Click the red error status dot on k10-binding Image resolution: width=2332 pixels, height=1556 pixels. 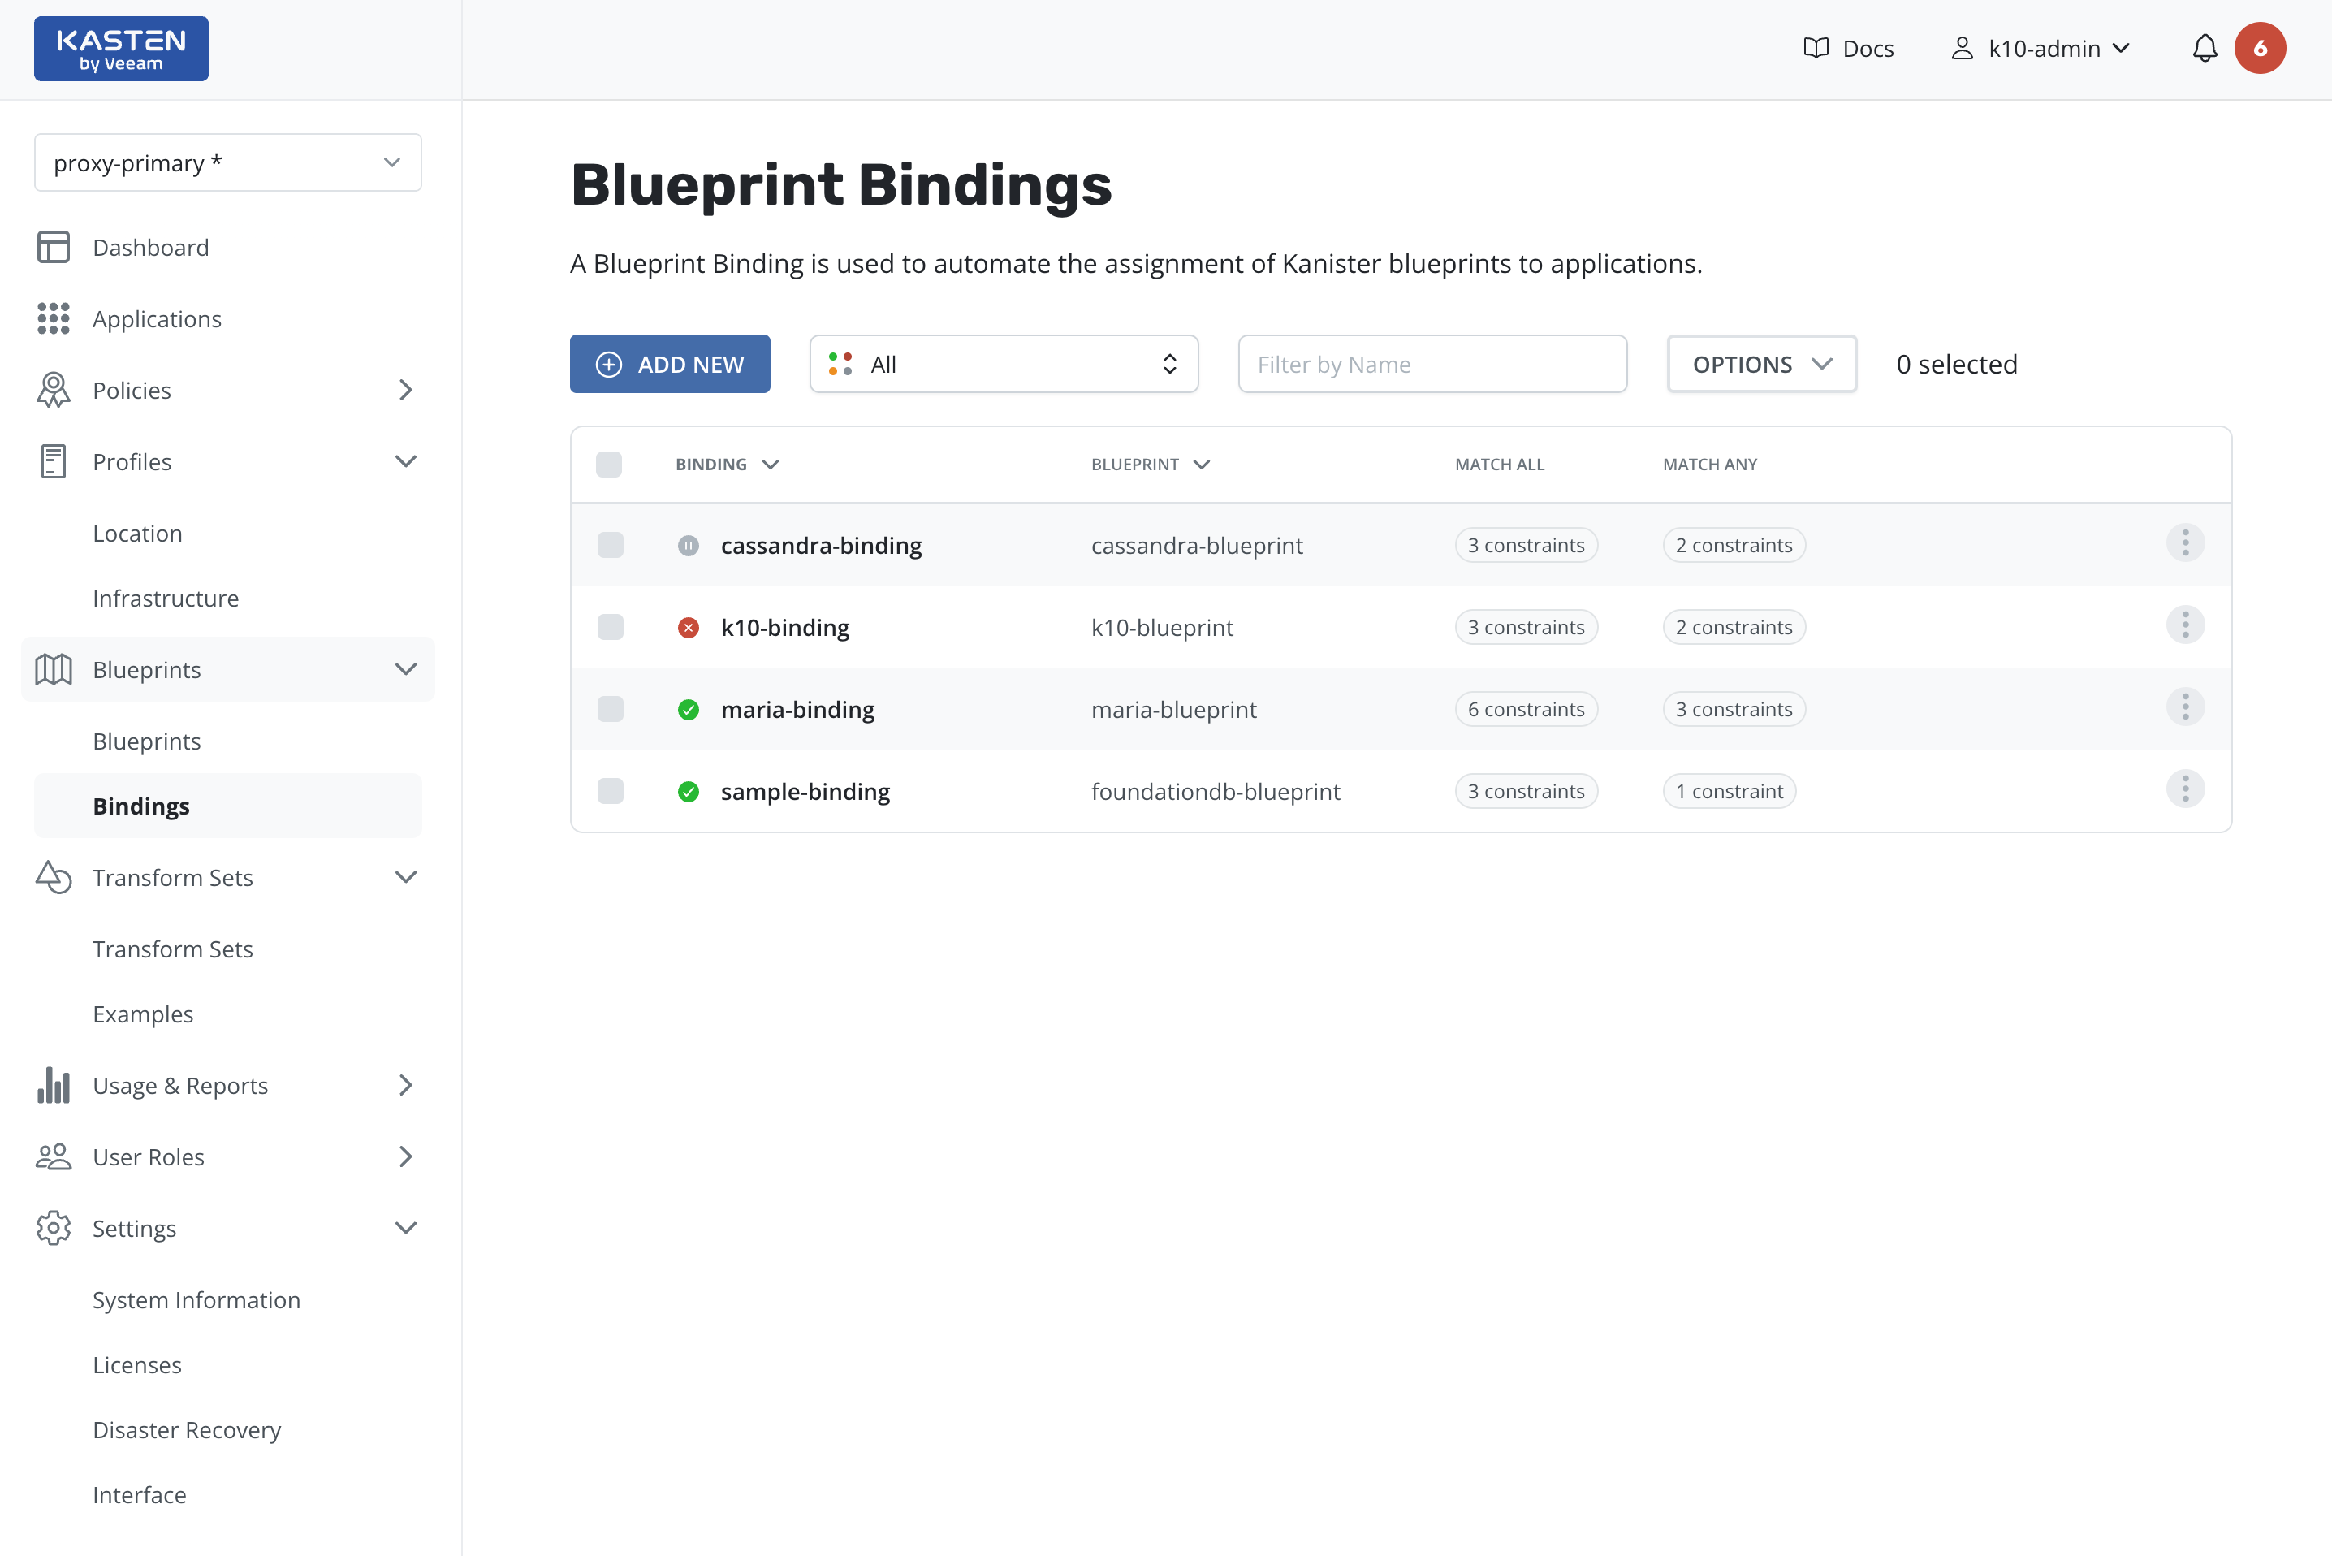689,627
